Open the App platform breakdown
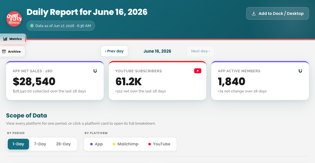Screen dimensions: 315x163 [97, 144]
